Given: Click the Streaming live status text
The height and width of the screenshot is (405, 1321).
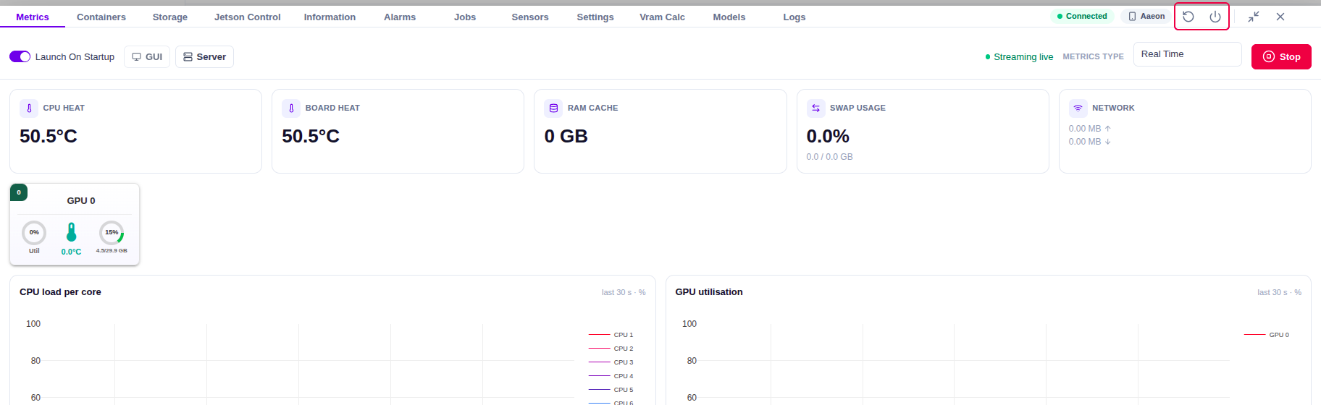Looking at the screenshot, I should [1023, 57].
